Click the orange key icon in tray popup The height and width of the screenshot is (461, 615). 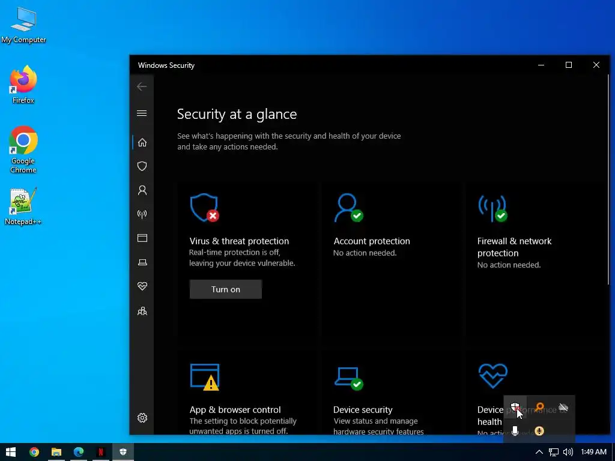coord(540,408)
